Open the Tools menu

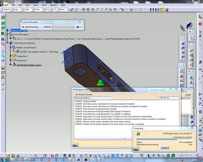tap(44, 5)
